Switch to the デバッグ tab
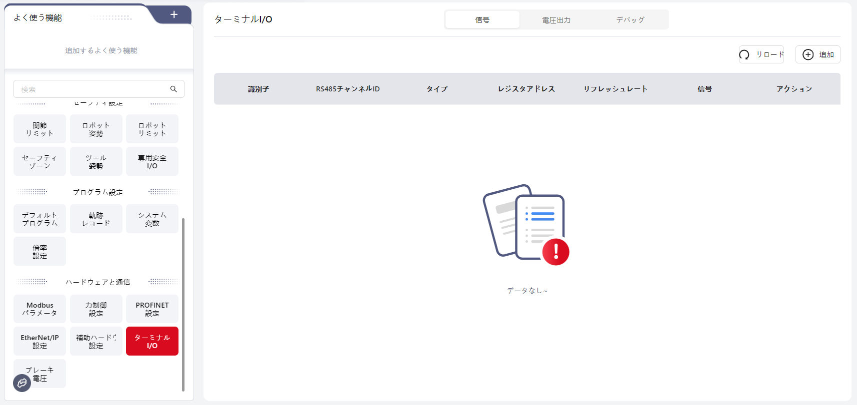The image size is (857, 405). pyautogui.click(x=630, y=20)
